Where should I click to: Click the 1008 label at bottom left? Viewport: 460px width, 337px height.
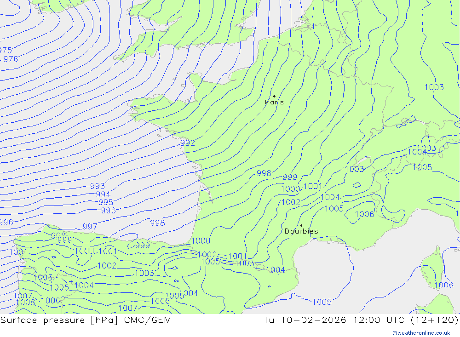pyautogui.click(x=25, y=303)
